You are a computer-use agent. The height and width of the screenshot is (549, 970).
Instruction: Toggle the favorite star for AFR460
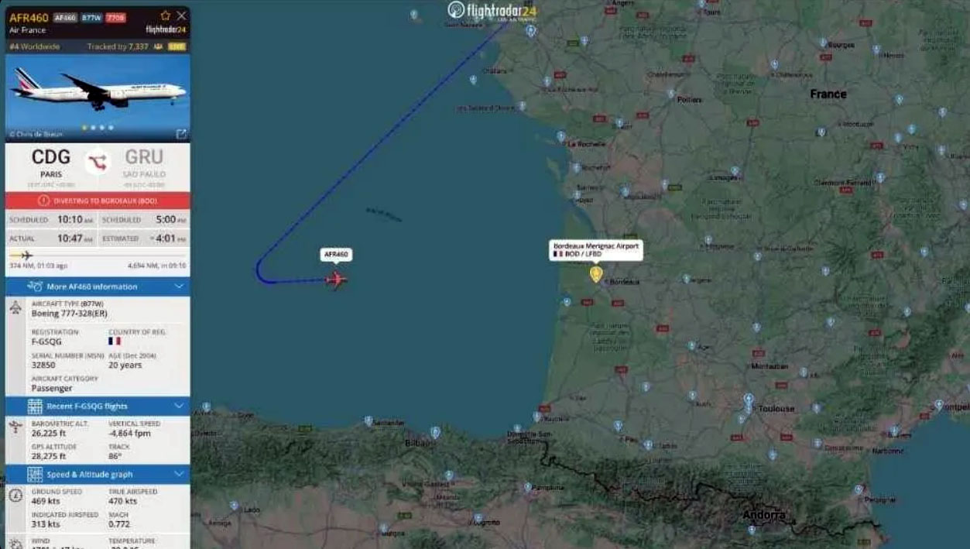pos(165,15)
